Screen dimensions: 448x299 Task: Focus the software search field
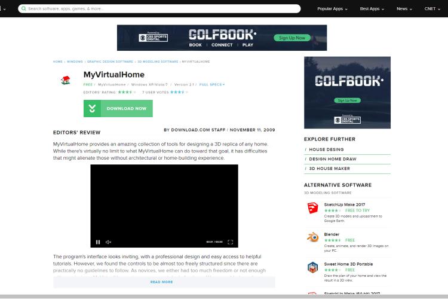[x=159, y=8]
